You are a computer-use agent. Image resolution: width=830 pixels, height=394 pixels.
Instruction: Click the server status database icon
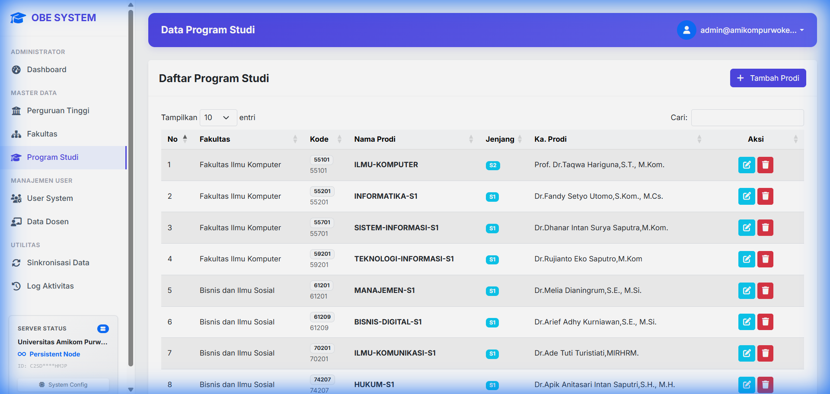[103, 329]
